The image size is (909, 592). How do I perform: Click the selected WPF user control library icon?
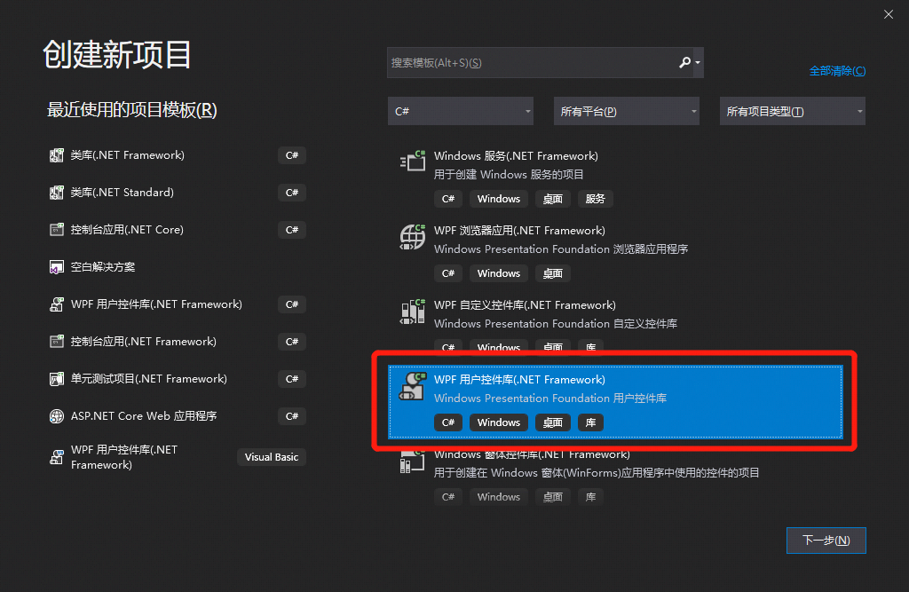point(413,386)
